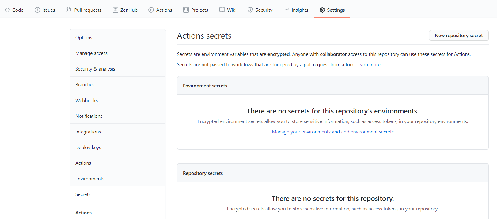The height and width of the screenshot is (219, 497).
Task: Click the Issues circle icon
Action: coord(37,10)
